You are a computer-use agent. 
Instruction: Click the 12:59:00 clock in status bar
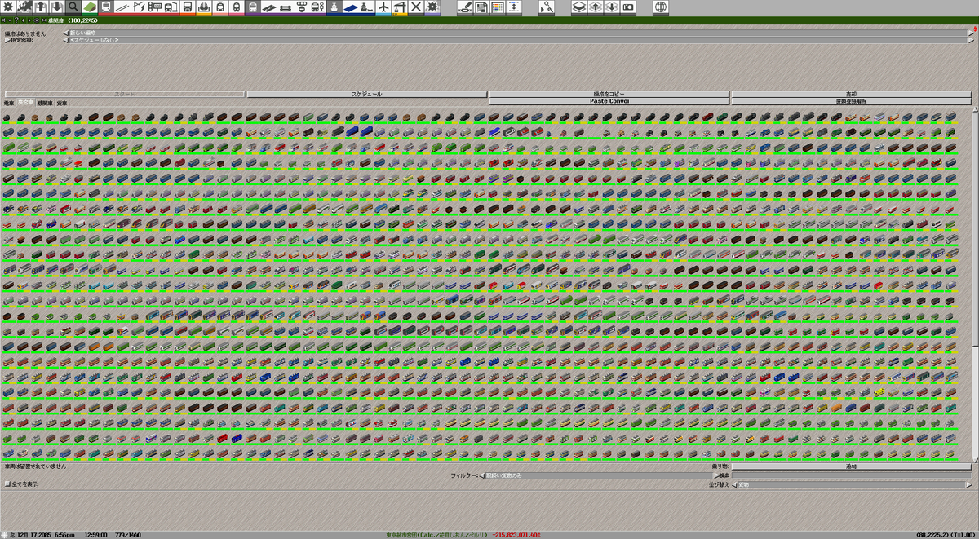point(96,535)
